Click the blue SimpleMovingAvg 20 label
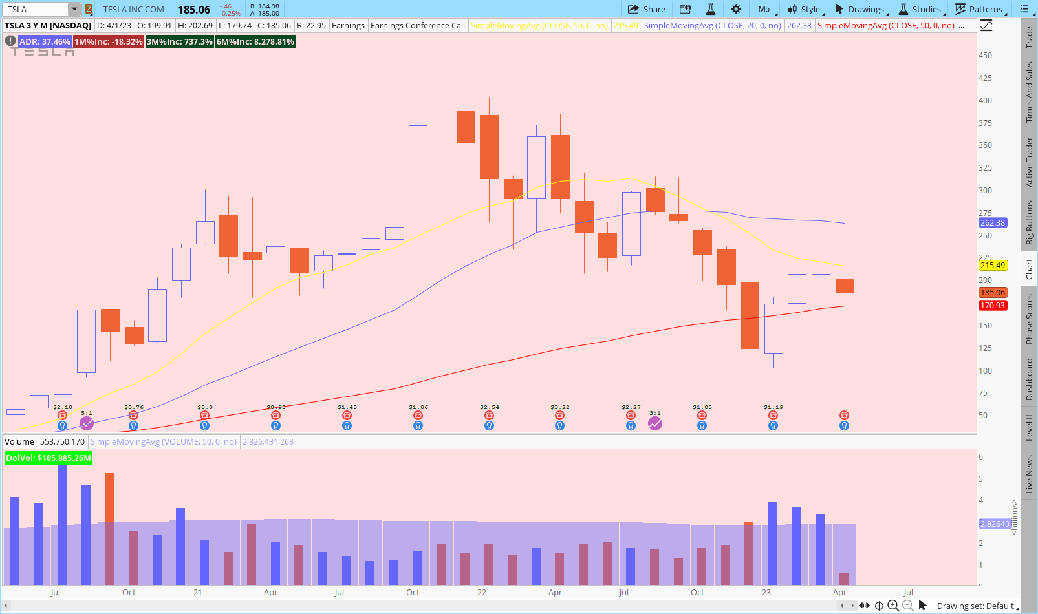The height and width of the screenshot is (614, 1038). [713, 26]
